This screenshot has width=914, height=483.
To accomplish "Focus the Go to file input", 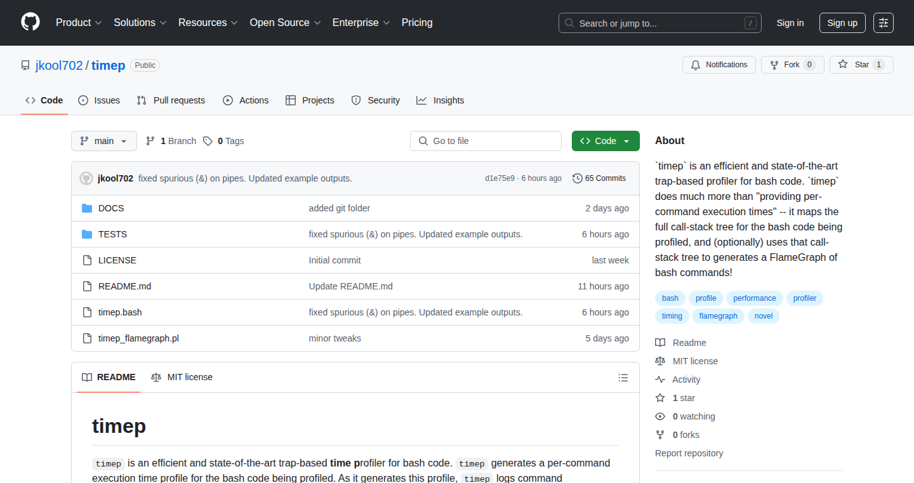I will pos(486,141).
